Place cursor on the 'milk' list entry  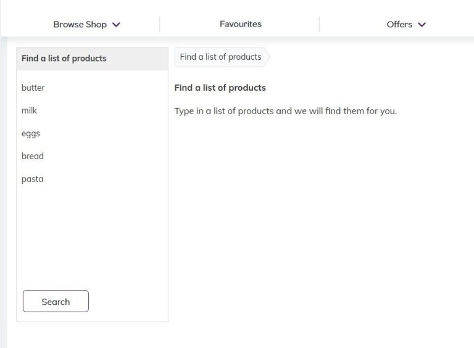pyautogui.click(x=30, y=110)
